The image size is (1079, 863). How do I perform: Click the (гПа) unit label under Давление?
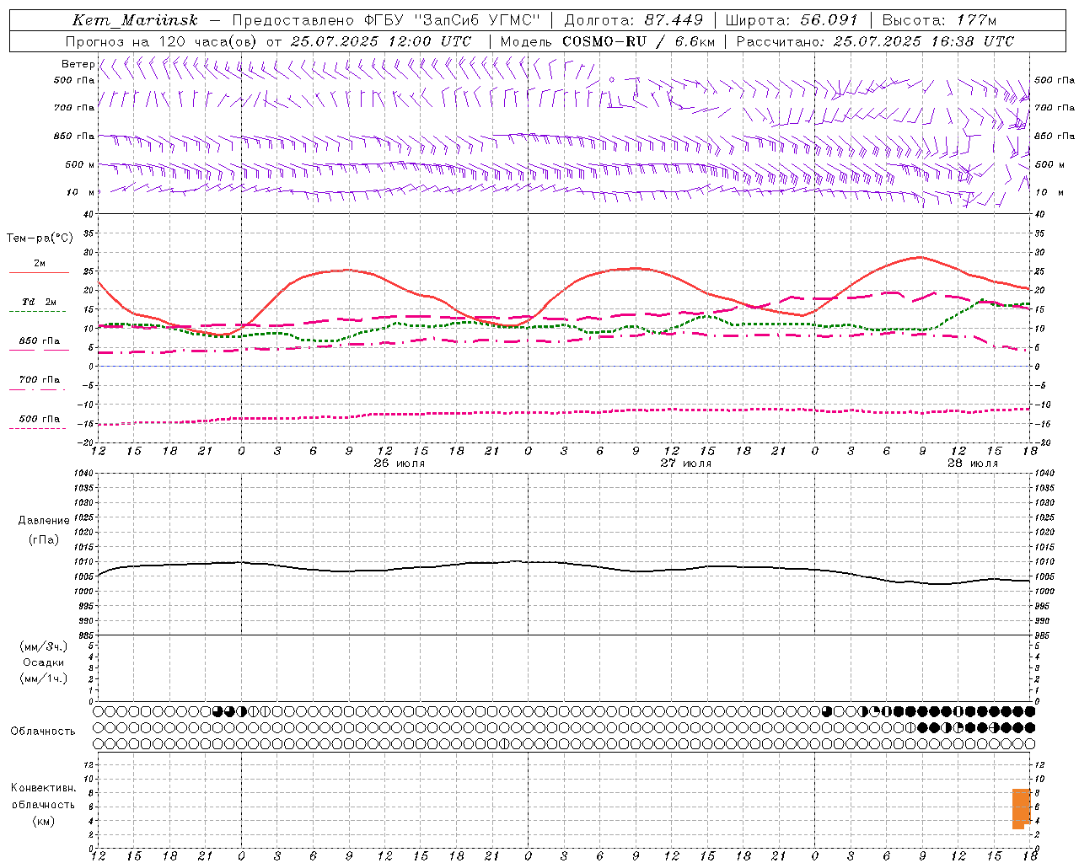click(43, 540)
